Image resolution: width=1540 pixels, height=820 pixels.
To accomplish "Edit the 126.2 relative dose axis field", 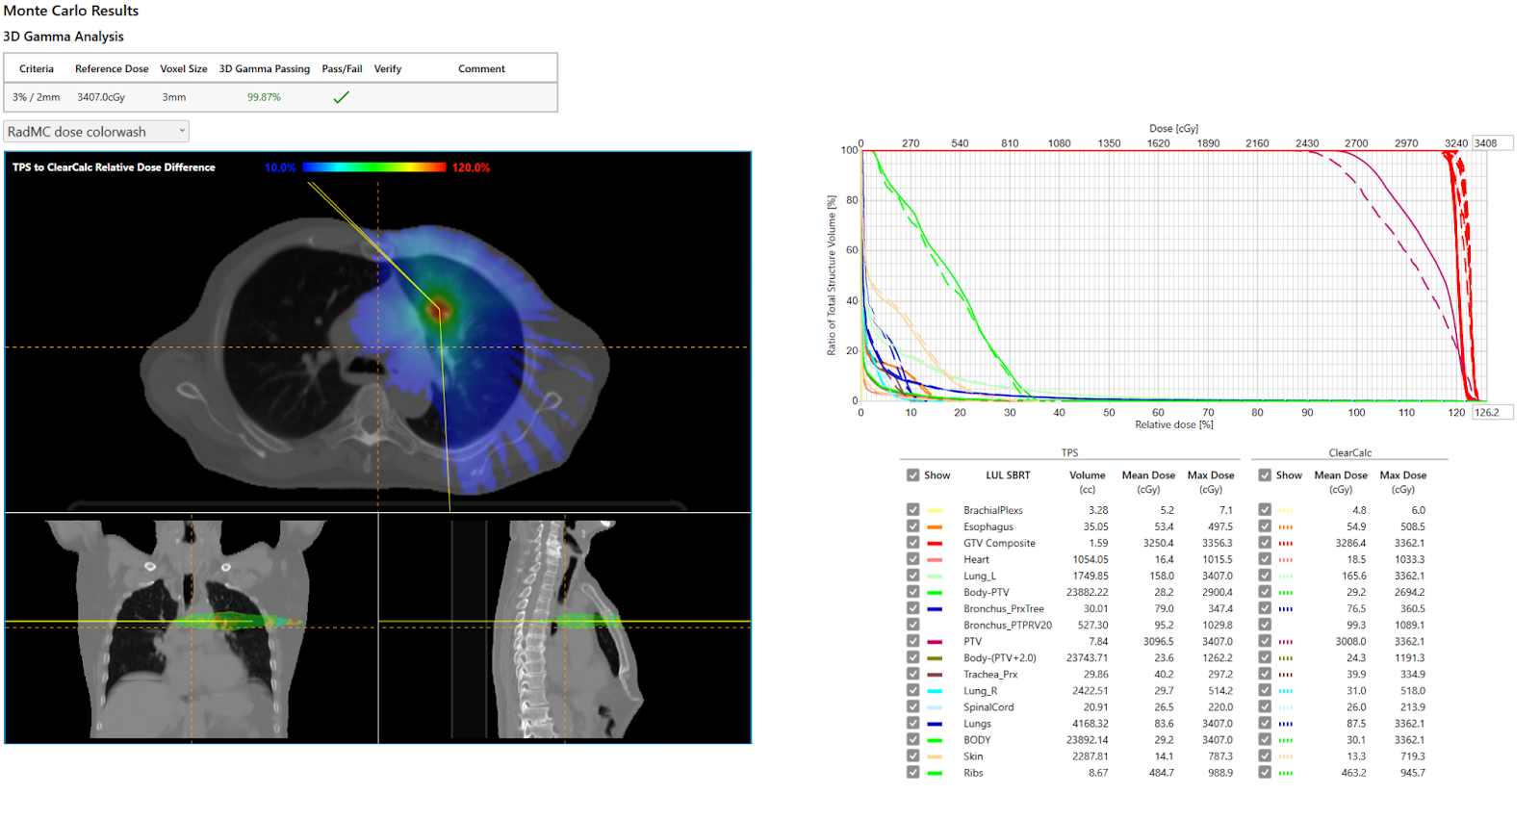I will (1492, 412).
